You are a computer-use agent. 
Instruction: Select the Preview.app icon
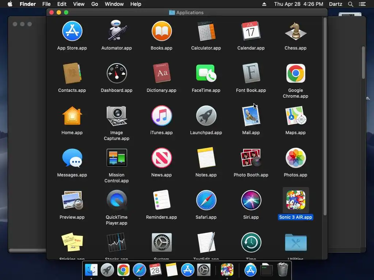(72, 200)
